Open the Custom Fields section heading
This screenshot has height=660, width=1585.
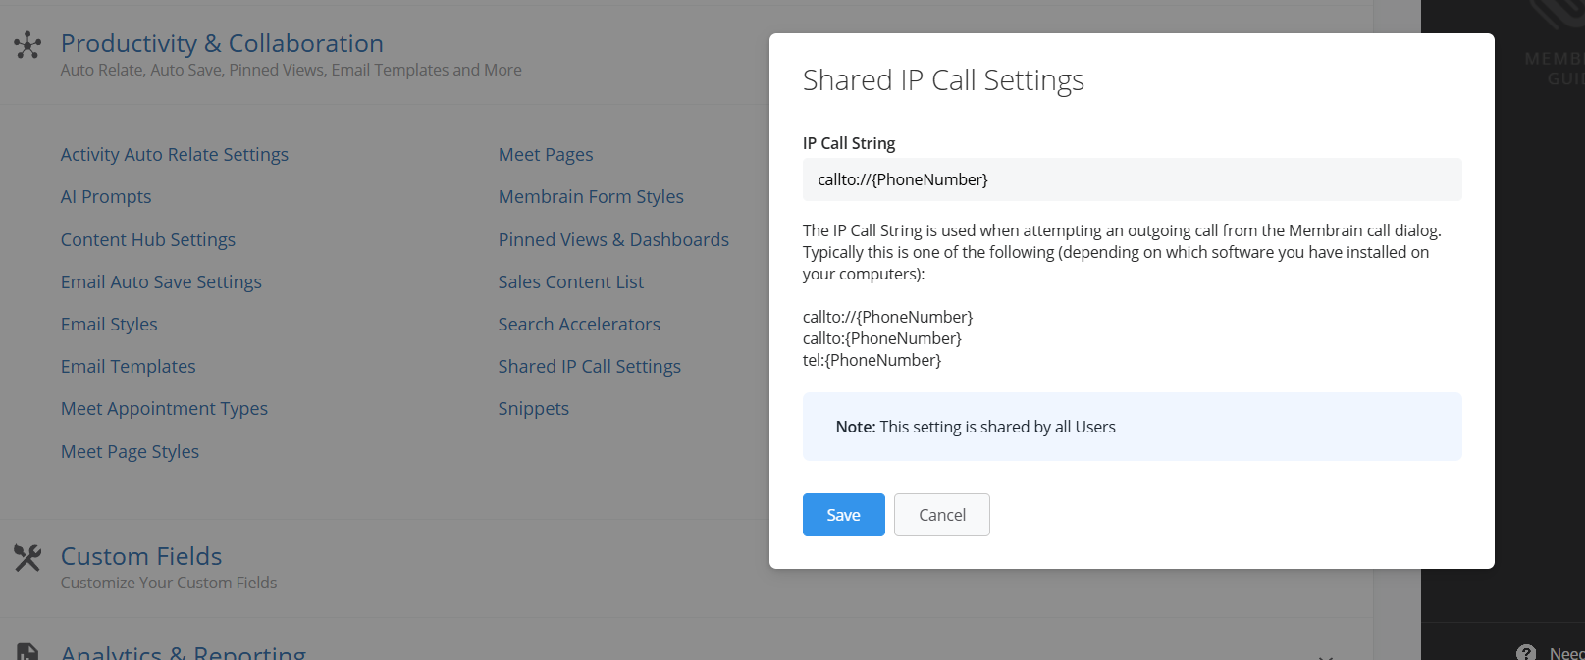[141, 556]
